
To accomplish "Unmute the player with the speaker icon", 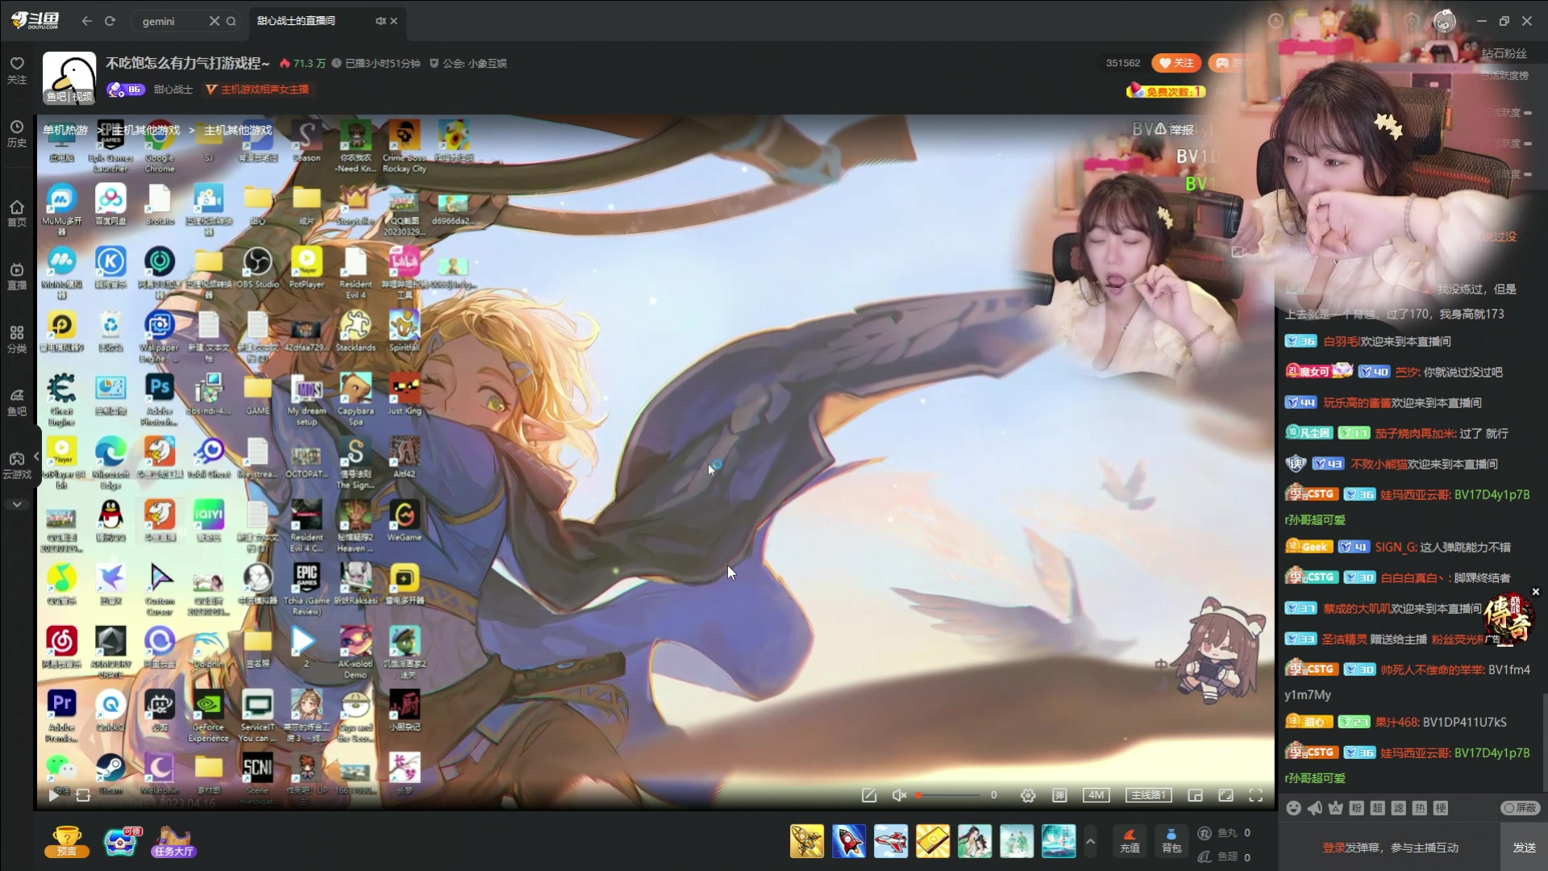I will pos(900,795).
